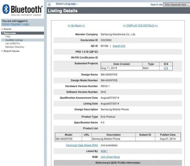This screenshot has height=166, width=190.
Task: Open Technical Data Sheet (RIN) link
Action: tap(82, 145)
